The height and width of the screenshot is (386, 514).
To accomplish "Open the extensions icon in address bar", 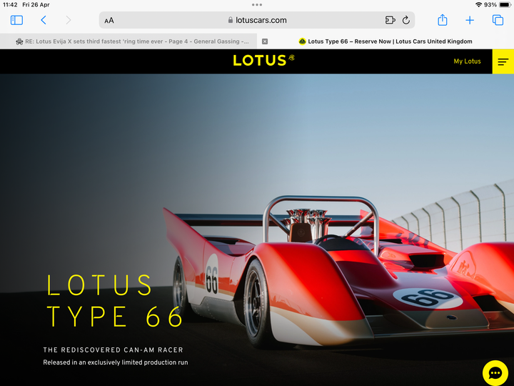I will click(x=390, y=20).
